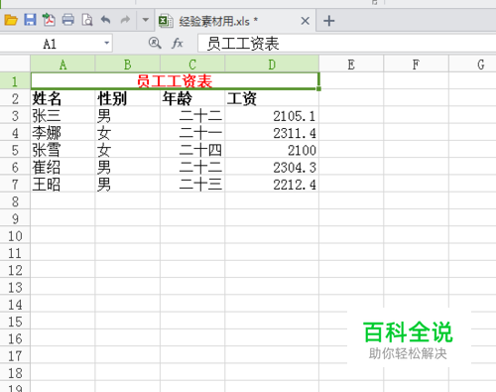Select the cell containing 王昭

click(x=62, y=185)
